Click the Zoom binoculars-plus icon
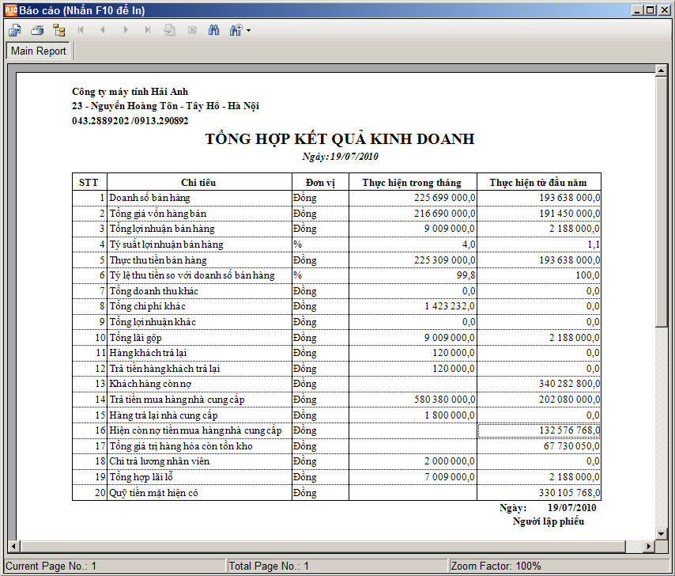The width and height of the screenshot is (675, 576). pyautogui.click(x=236, y=30)
